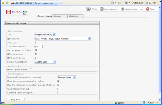The width and height of the screenshot is (162, 105).
Task: Toggle Compact Inbox on logout checkbox
Action: [x=58, y=93]
